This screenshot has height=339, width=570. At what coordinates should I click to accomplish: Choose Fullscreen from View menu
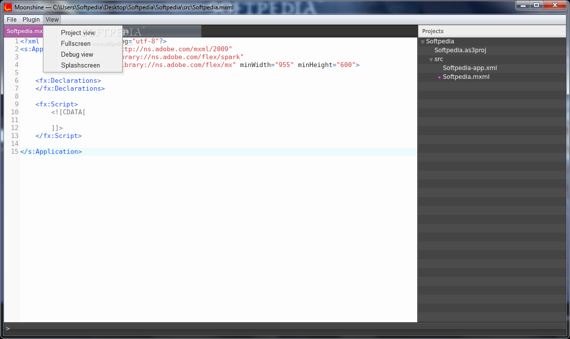pos(75,44)
